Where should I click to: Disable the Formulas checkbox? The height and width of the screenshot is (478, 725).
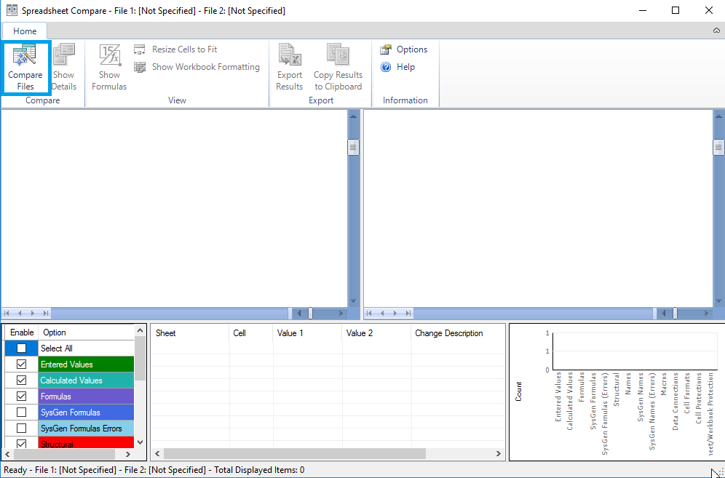21,397
